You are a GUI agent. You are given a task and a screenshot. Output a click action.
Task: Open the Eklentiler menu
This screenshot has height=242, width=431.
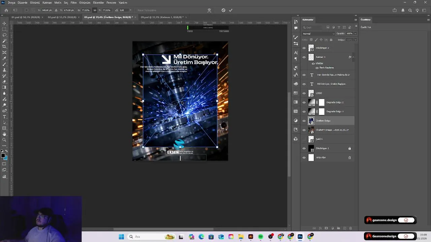coord(98,3)
